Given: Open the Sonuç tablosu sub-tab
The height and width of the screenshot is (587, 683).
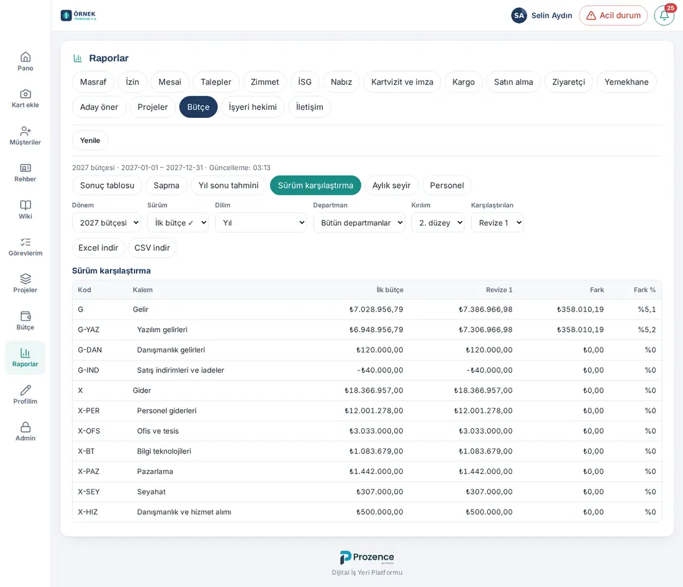Looking at the screenshot, I should click(x=107, y=186).
